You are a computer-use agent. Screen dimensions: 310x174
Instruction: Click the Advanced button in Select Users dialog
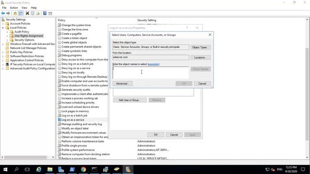coord(123,84)
